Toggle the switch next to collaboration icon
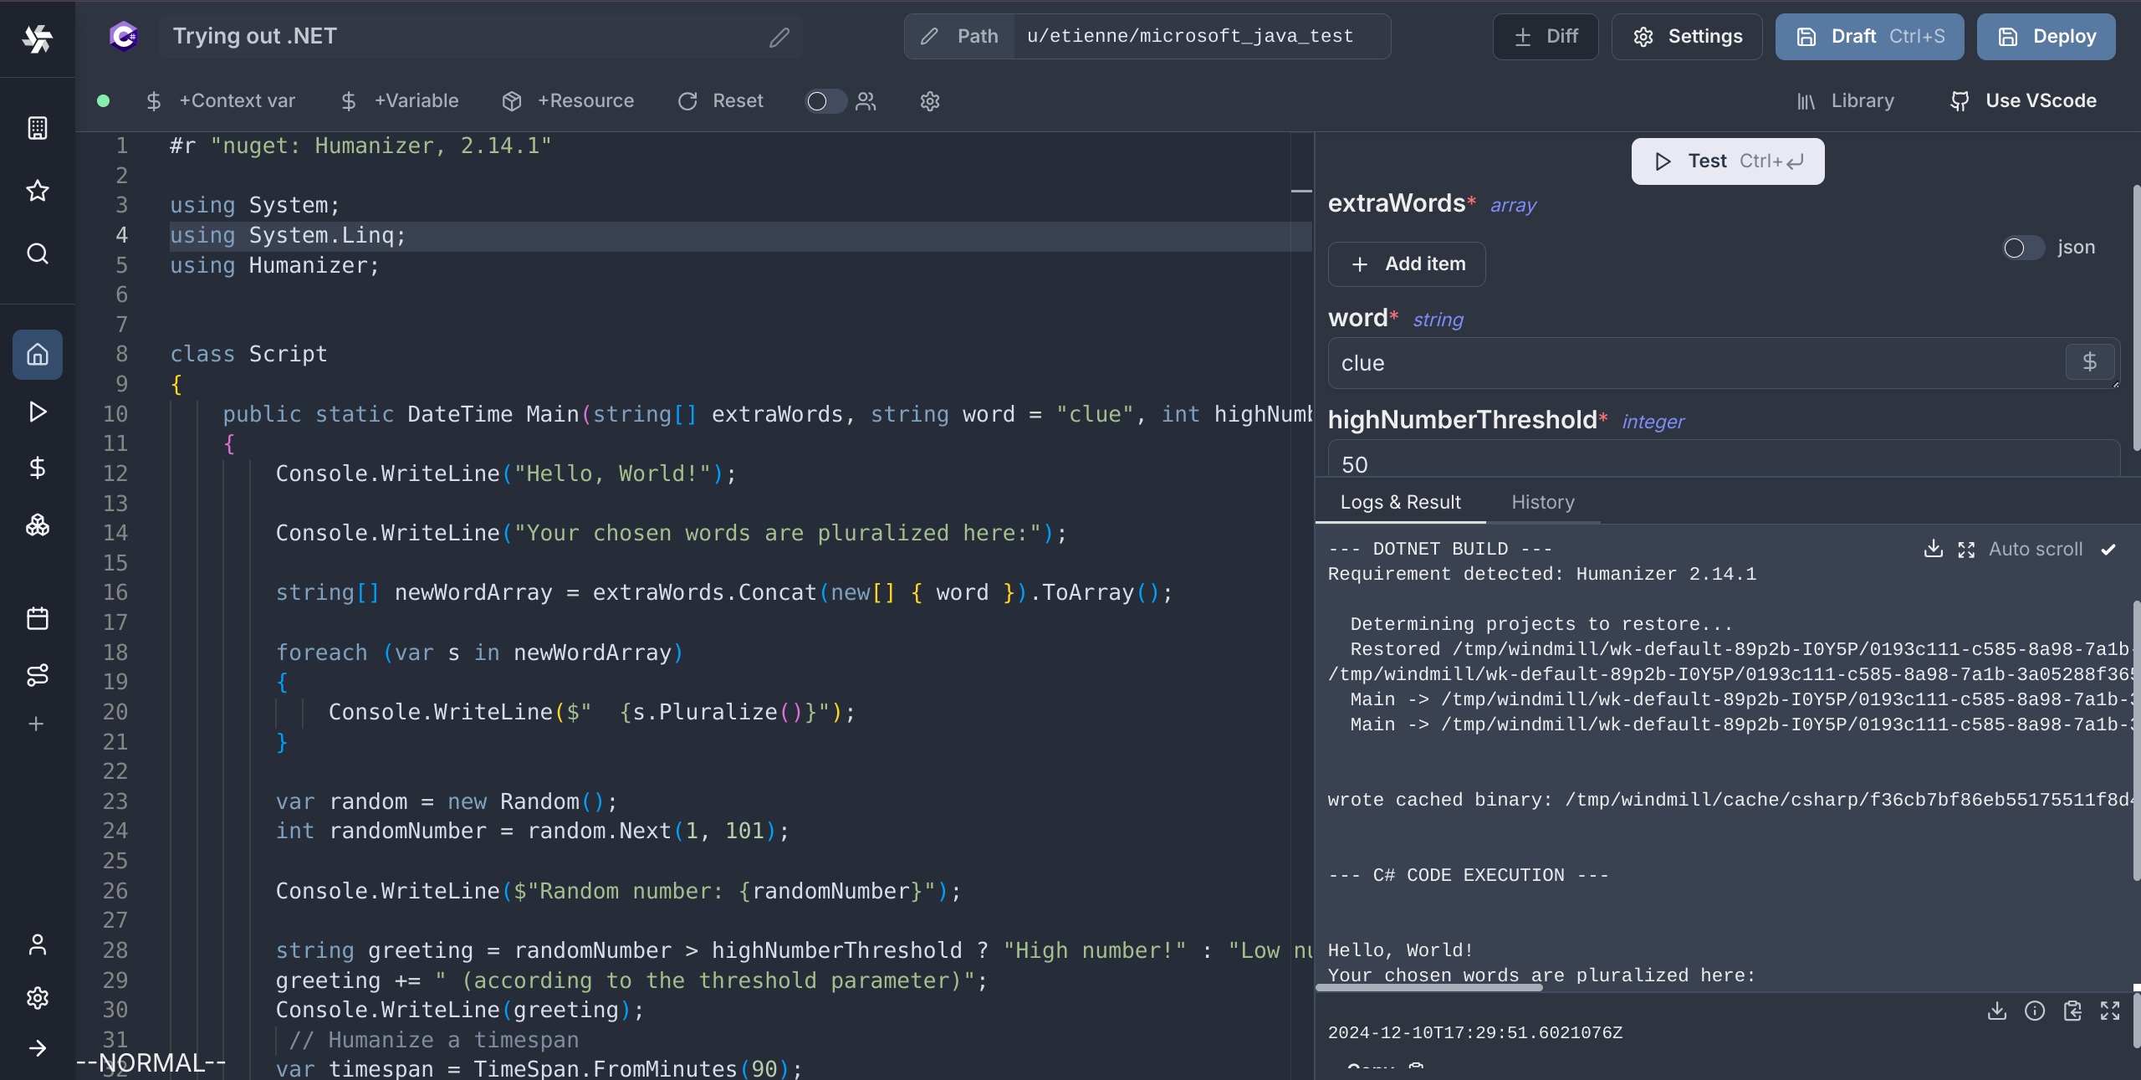 (x=824, y=101)
